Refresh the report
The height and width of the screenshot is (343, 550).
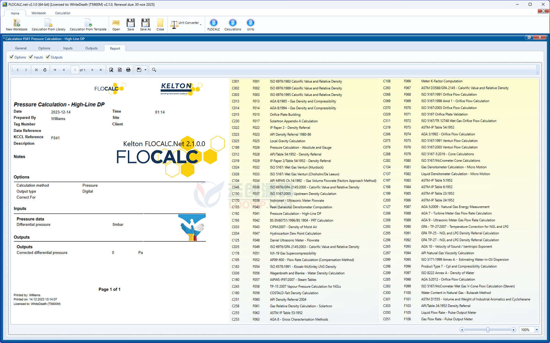45,70
